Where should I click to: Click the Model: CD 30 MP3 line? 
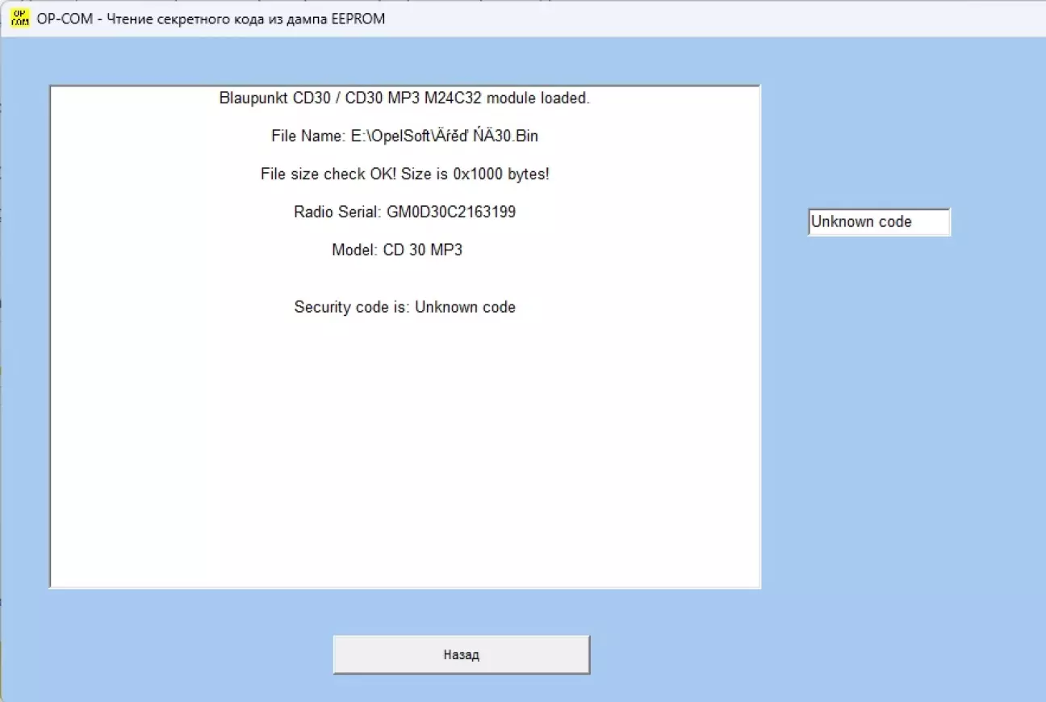point(397,250)
